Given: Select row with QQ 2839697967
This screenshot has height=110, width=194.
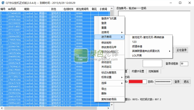Looking at the screenshot, I should [x=55, y=46].
